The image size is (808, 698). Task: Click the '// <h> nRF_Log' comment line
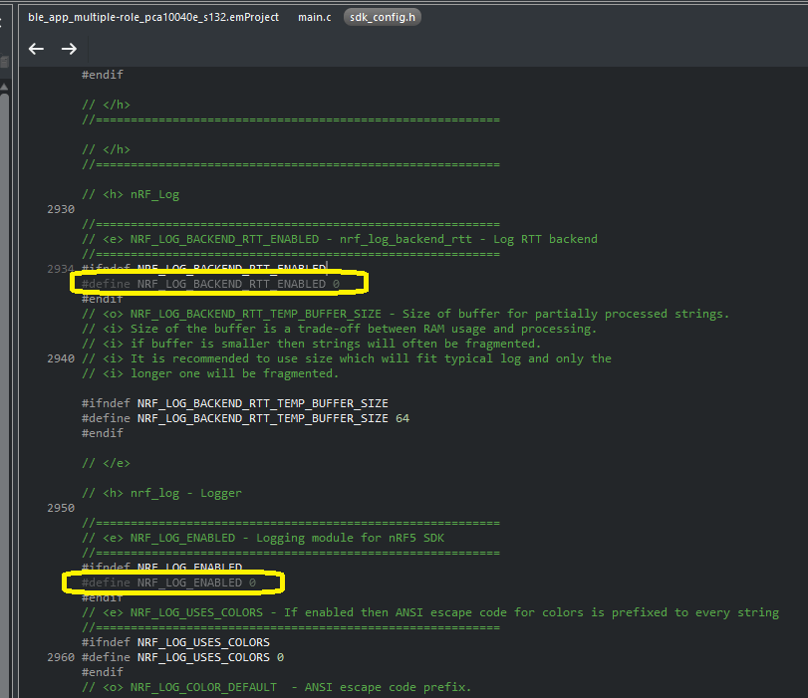[x=131, y=194]
